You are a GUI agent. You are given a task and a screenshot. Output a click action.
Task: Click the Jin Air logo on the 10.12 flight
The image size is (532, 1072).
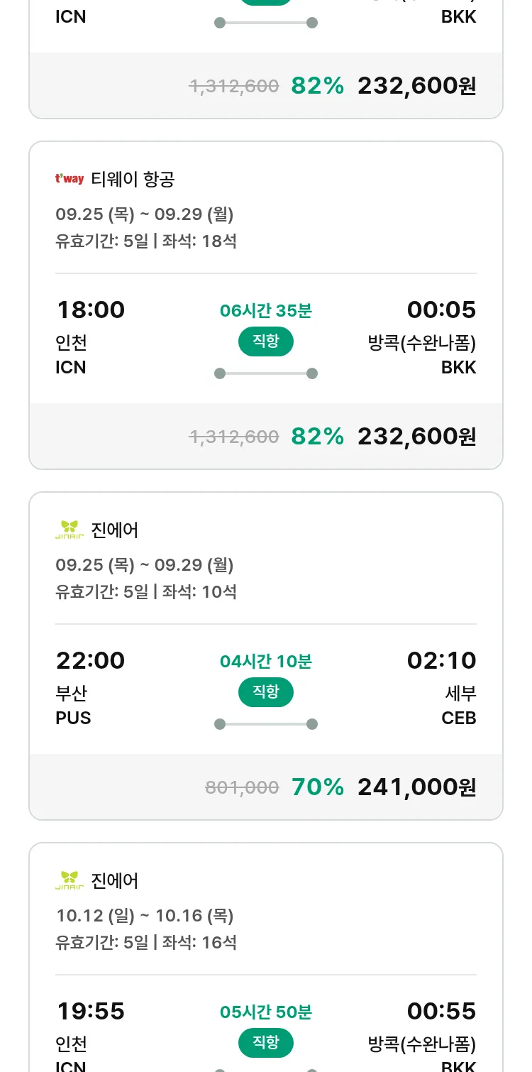click(70, 880)
